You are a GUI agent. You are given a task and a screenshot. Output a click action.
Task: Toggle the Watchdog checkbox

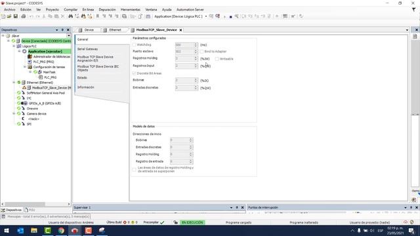(x=134, y=45)
